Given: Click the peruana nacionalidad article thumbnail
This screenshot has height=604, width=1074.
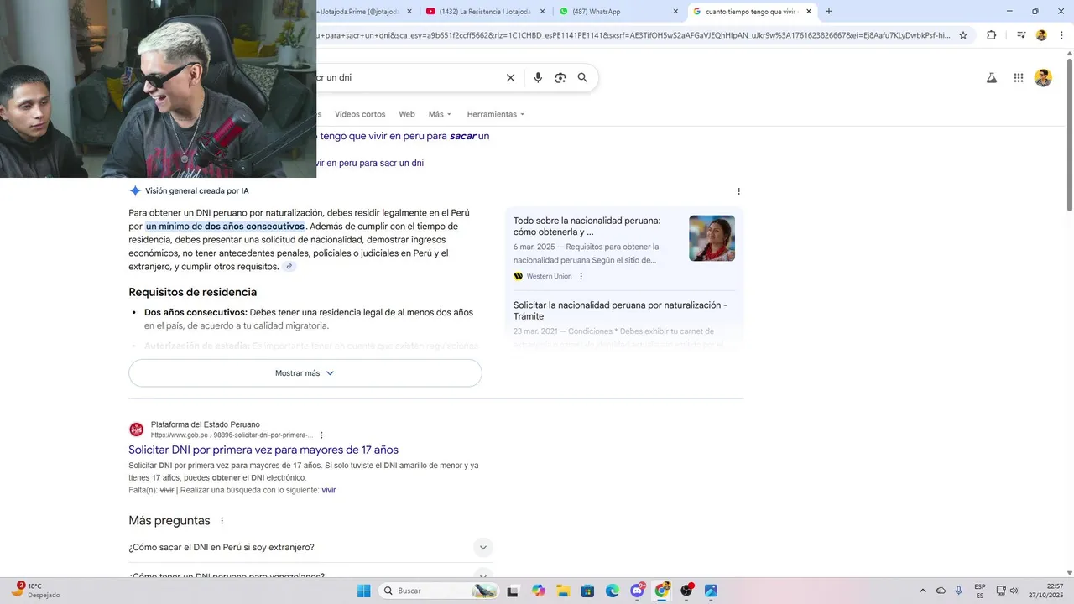Looking at the screenshot, I should click(712, 238).
